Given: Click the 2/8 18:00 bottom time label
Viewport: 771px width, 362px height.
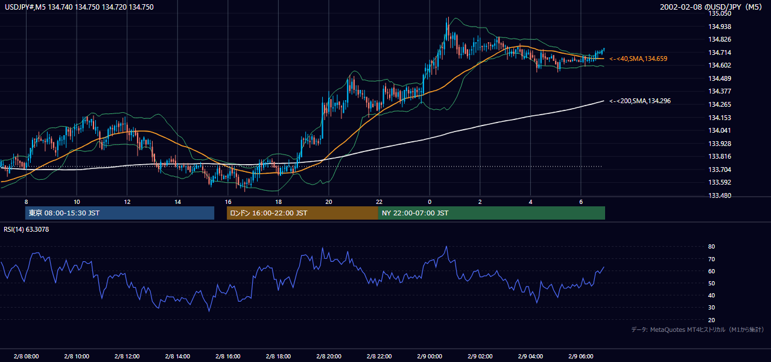Looking at the screenshot, I should coord(278,356).
